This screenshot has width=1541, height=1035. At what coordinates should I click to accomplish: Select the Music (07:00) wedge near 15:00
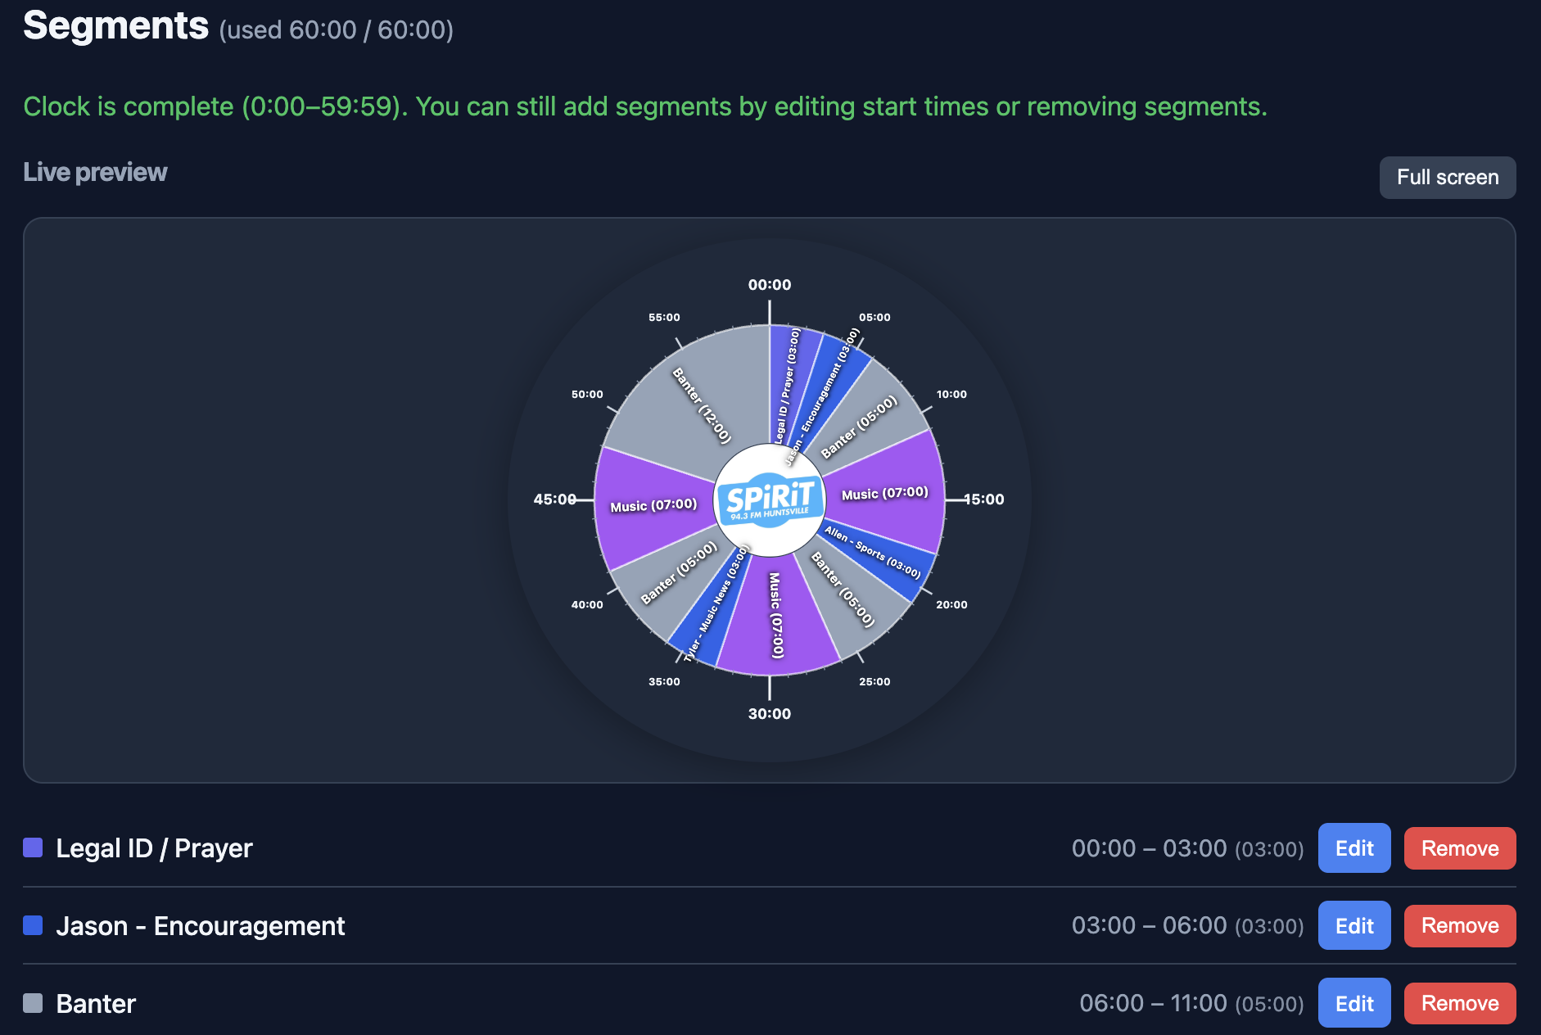tap(884, 494)
